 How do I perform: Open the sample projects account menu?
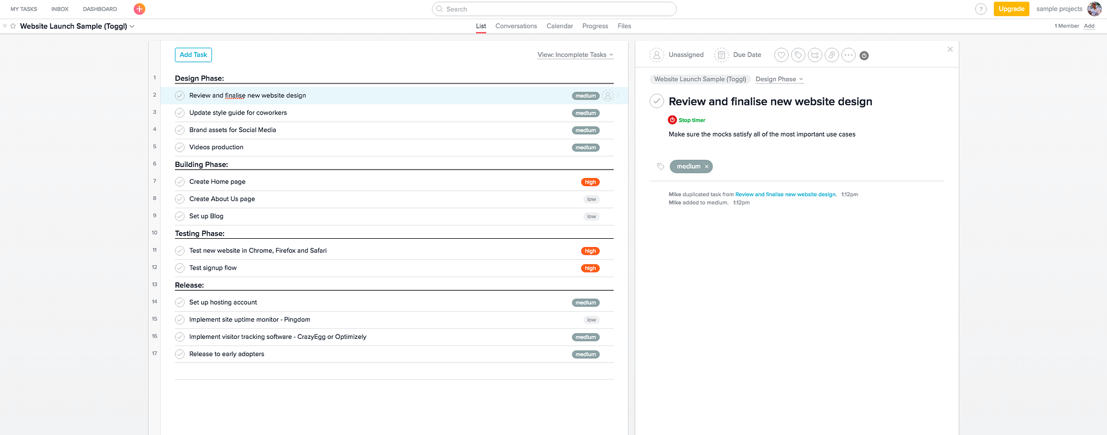1059,9
